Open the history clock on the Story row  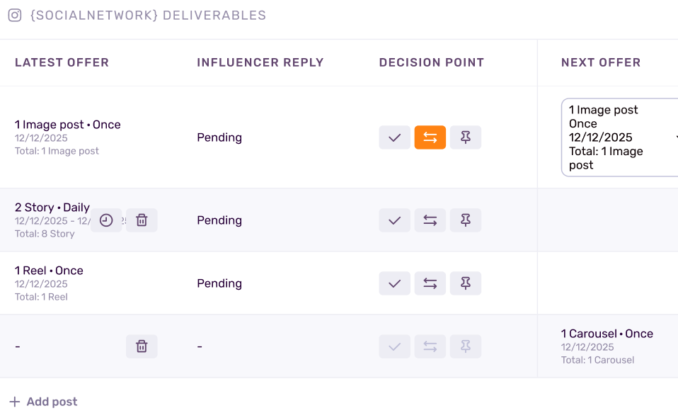tap(106, 220)
